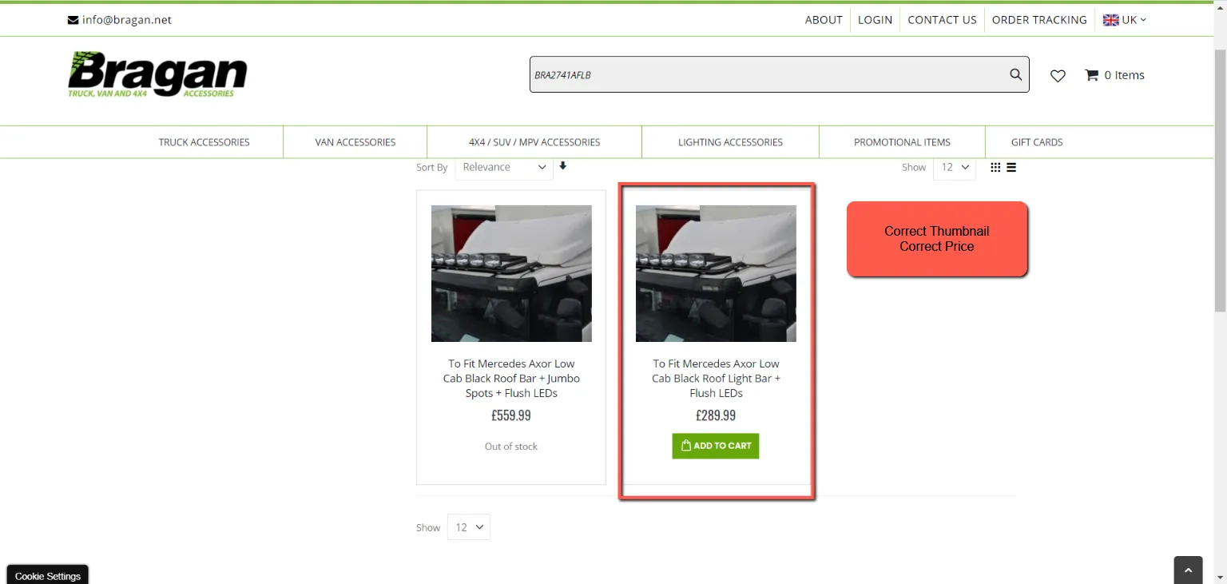Open Contact Us link
Screen dimensions: 1227x584
(942, 20)
